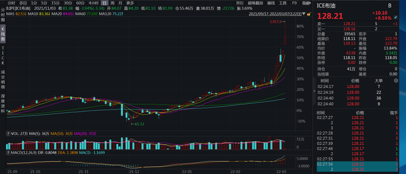This screenshot has height=174, width=406.
Task: Click the 大单 column header
Action: pyautogui.click(x=379, y=81)
